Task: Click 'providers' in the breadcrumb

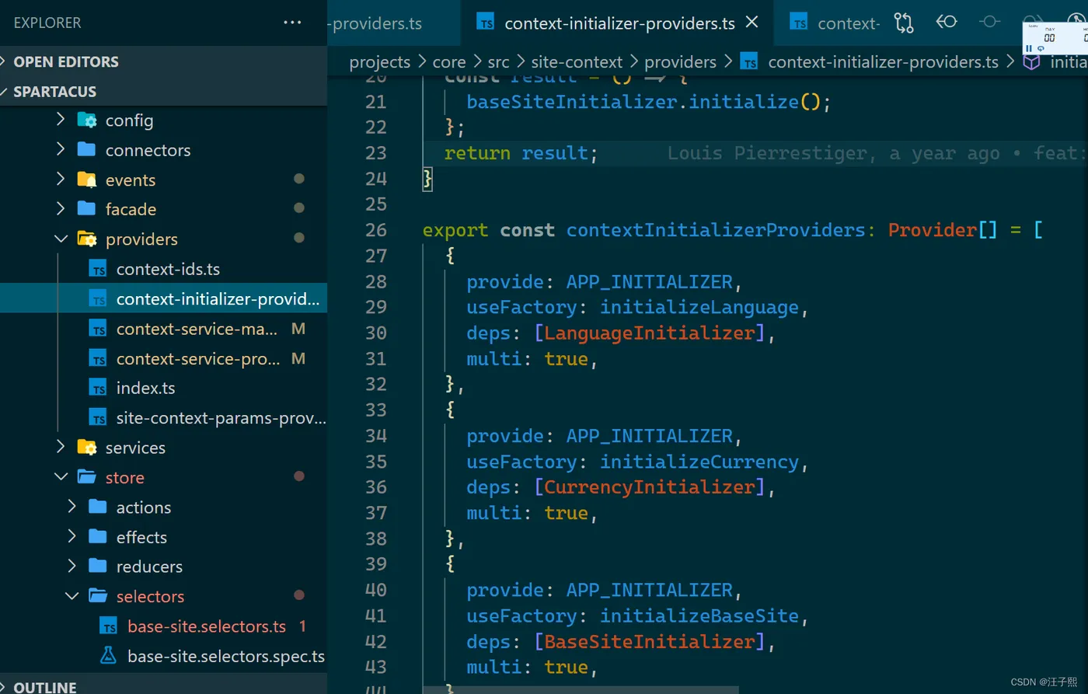Action: [x=680, y=62]
